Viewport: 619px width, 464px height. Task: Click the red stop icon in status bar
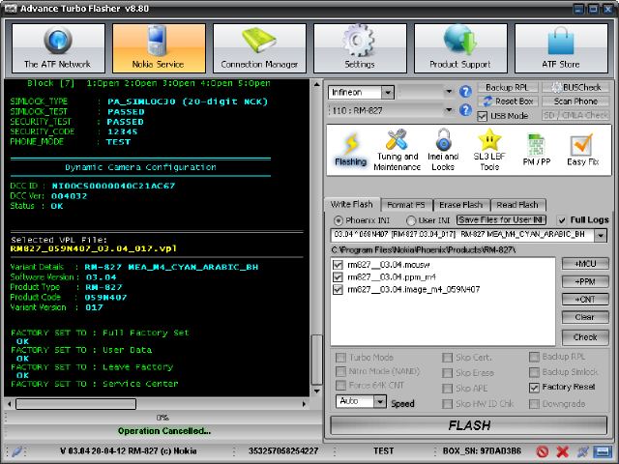543,451
